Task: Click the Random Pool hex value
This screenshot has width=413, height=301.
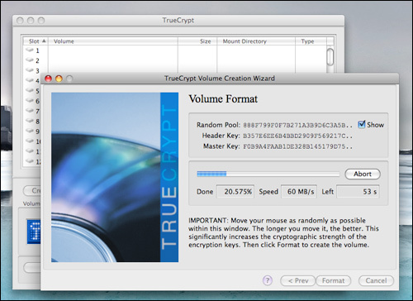Action: [x=297, y=125]
